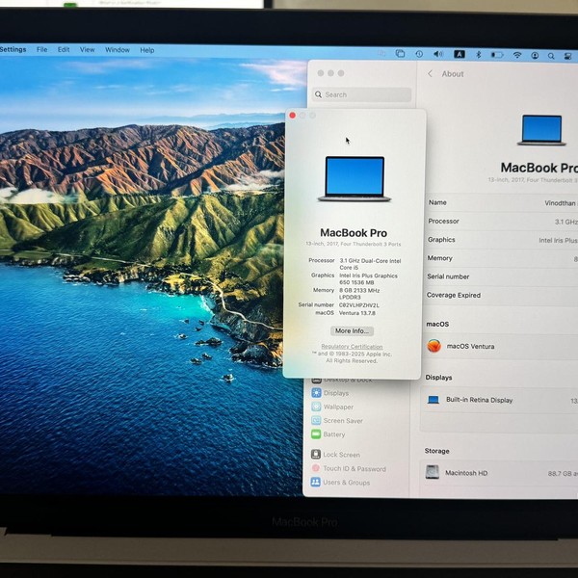The height and width of the screenshot is (578, 578).
Task: Click the Name row in About pane
Action: pos(502,202)
